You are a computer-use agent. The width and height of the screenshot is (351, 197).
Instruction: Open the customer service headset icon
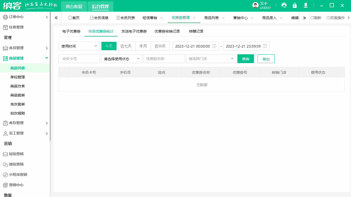[284, 5]
